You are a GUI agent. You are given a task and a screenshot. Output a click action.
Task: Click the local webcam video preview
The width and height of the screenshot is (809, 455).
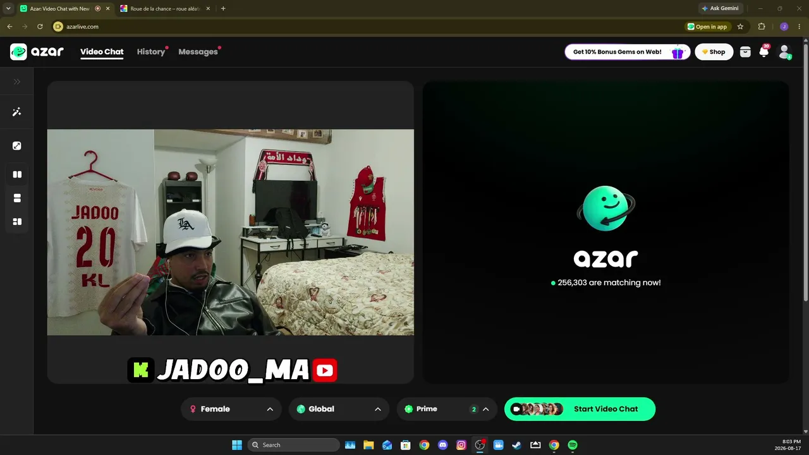[x=231, y=233]
